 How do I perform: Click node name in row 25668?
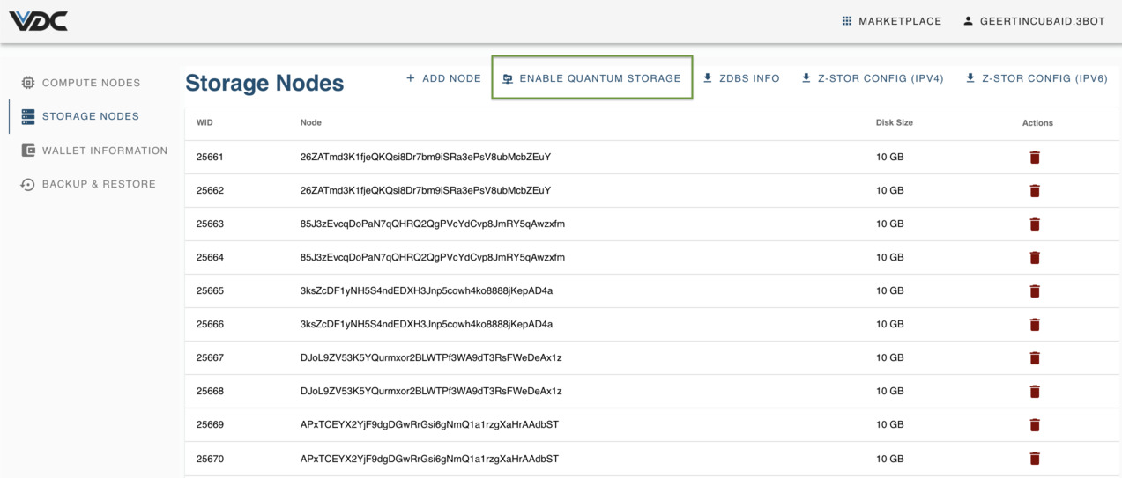(x=431, y=391)
